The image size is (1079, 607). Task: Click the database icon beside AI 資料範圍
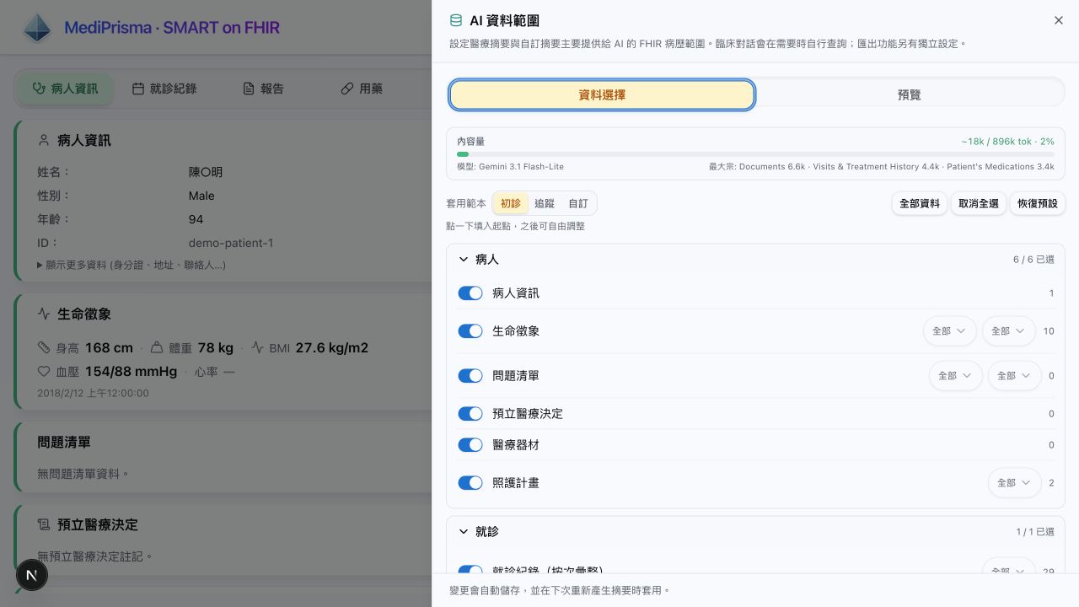[x=456, y=20]
